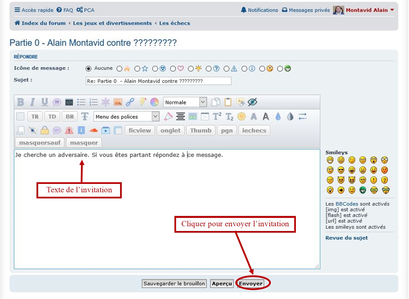Click the strikethrough text icon
Viewport: 409px width, 299px height.
click(85, 116)
